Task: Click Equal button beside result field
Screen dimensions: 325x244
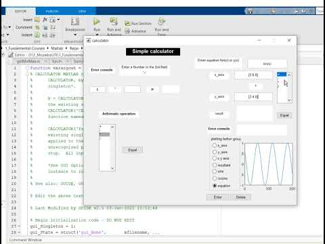Action: click(284, 115)
